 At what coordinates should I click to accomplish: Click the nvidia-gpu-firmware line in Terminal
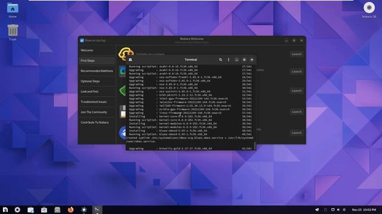(x=190, y=109)
